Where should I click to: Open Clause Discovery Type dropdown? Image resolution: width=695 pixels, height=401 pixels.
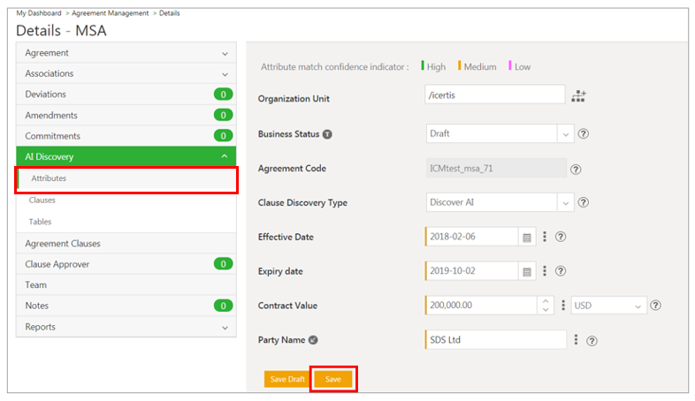click(500, 202)
